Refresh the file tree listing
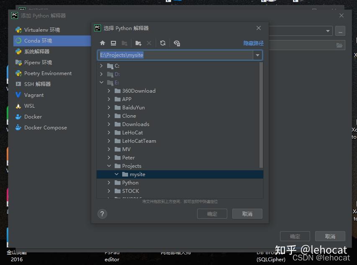Image resolution: width=357 pixels, height=265 pixels. click(163, 43)
